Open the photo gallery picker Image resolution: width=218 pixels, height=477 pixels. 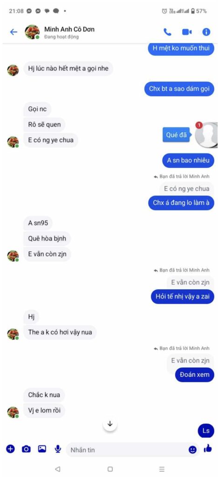pos(42,449)
